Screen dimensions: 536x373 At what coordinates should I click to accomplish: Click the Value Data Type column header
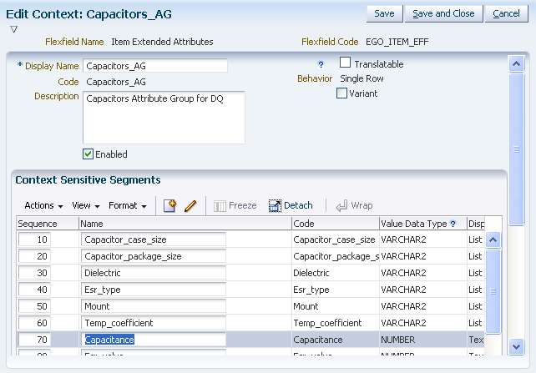(x=423, y=224)
